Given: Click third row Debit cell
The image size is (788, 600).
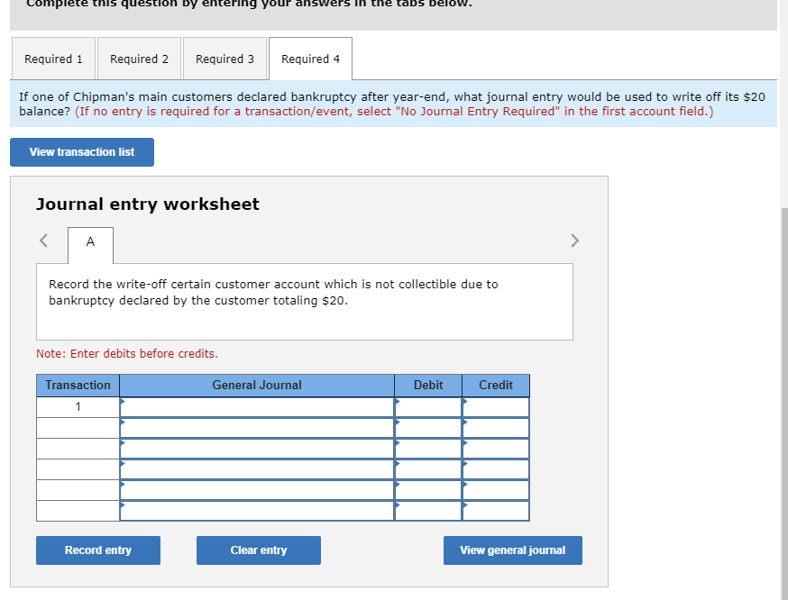Looking at the screenshot, I should [428, 449].
